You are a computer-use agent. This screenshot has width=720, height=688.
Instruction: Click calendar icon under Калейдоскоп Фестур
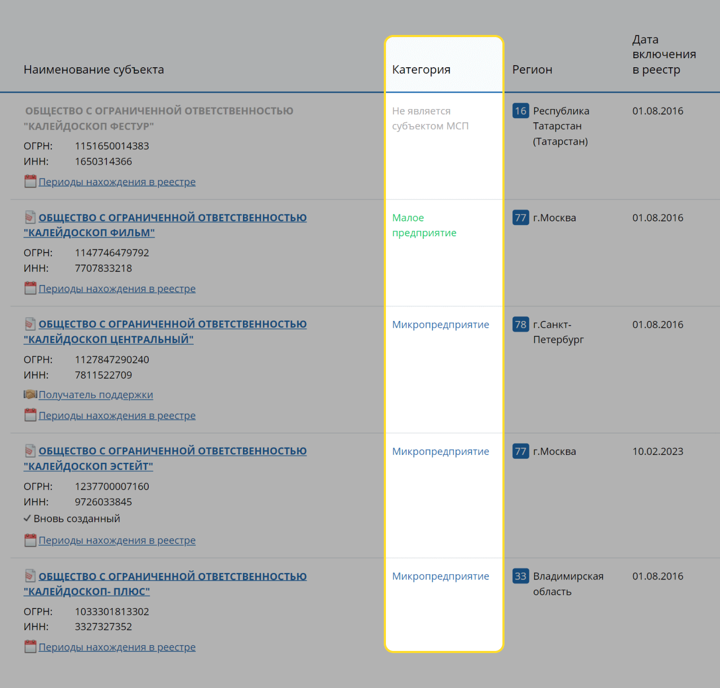pos(30,182)
